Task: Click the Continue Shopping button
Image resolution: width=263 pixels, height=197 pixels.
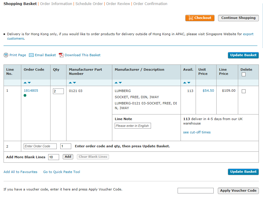Action: pyautogui.click(x=238, y=18)
